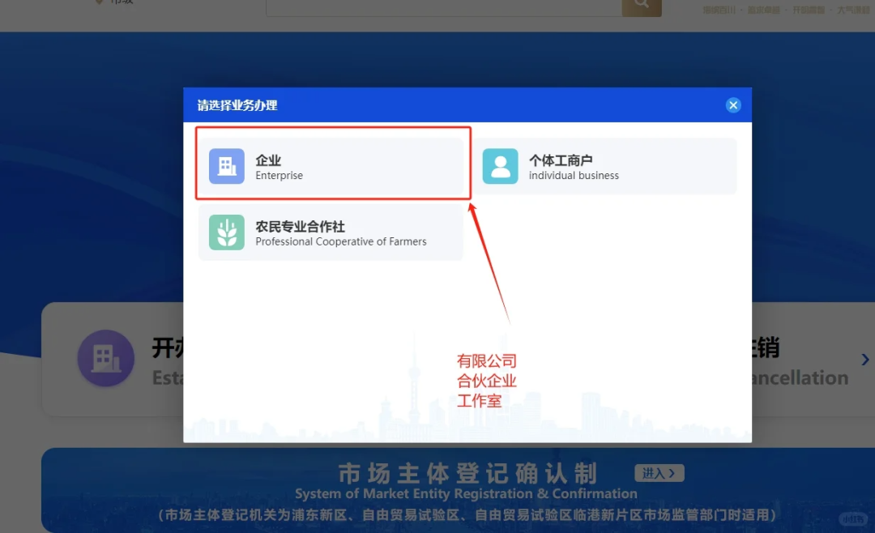Close the 请选择业务办理 dialog
The width and height of the screenshot is (875, 533).
[733, 104]
